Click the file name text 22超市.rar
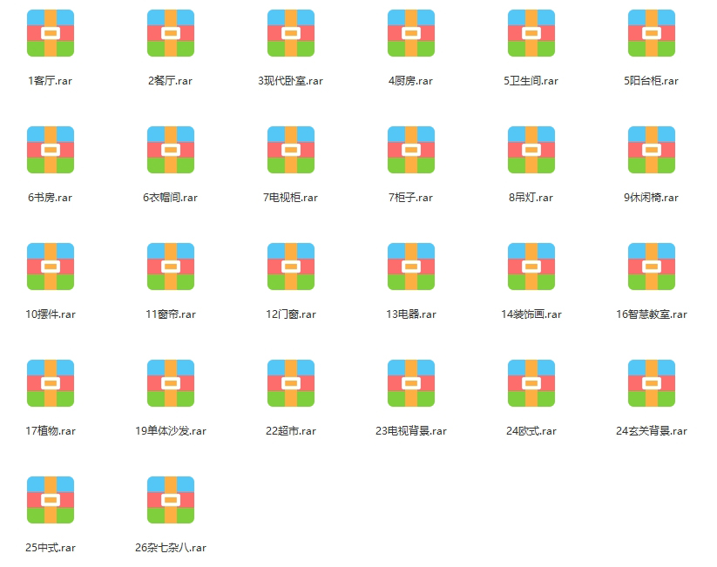Image resolution: width=717 pixels, height=567 pixels. pyautogui.click(x=291, y=431)
